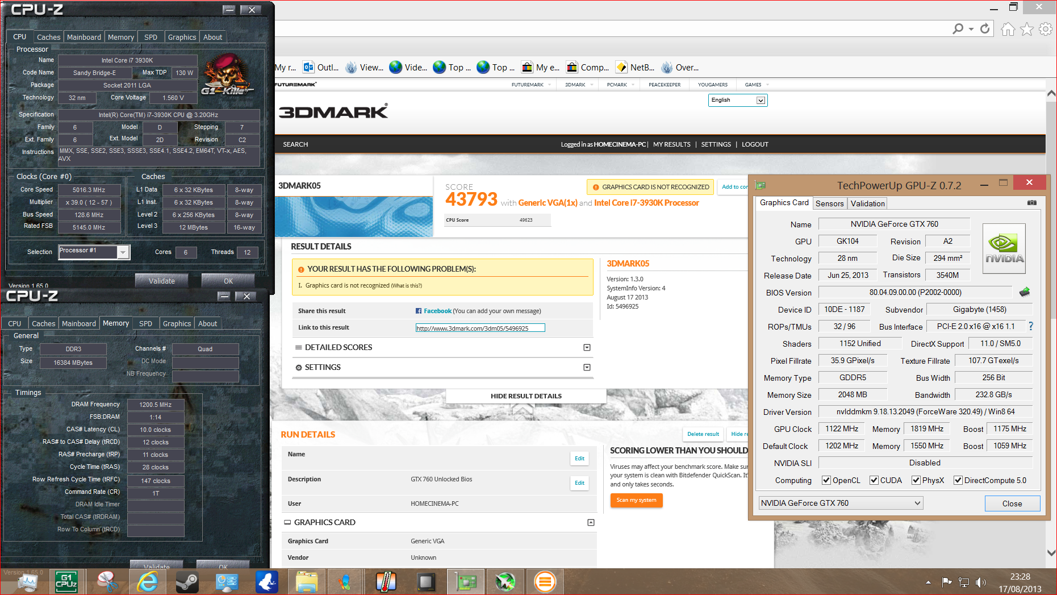Collapse the Graphics Card section

pyautogui.click(x=591, y=522)
